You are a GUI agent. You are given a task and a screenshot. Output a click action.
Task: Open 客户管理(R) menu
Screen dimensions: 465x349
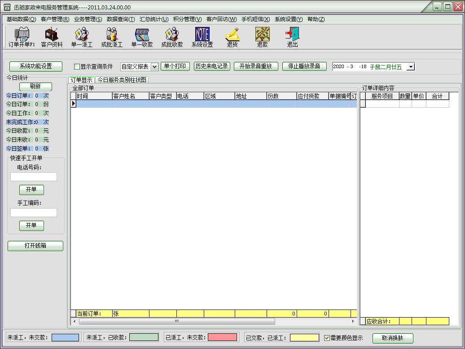point(55,19)
